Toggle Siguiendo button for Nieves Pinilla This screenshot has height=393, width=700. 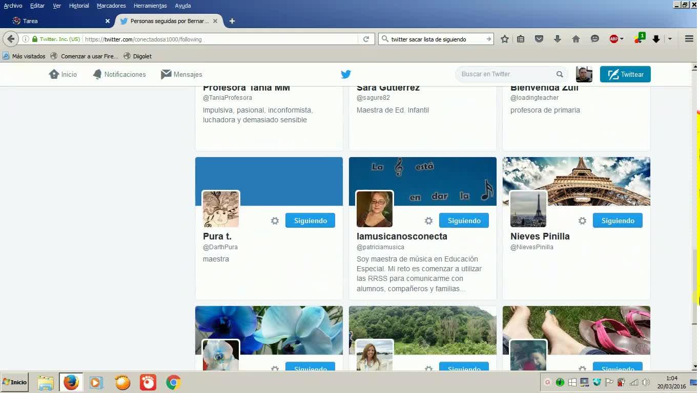pos(617,221)
